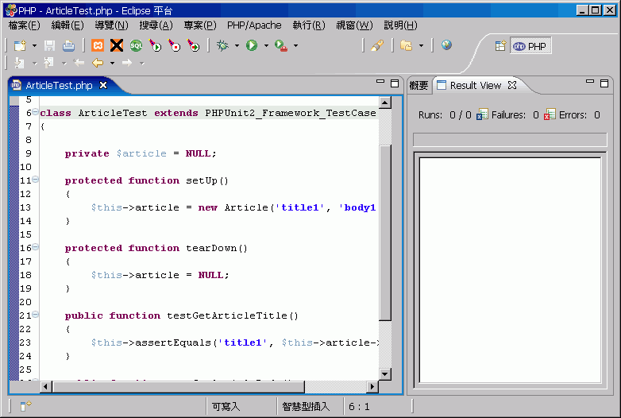Open the New wizard dropdown arrow
The height and width of the screenshot is (418, 621).
[34, 46]
